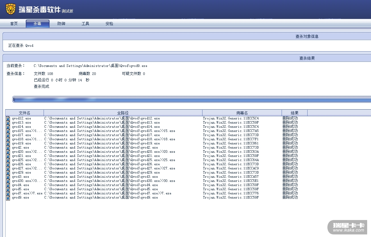Click virus icon for qvod9.exe
This screenshot has width=371, height=237.
tap(8, 198)
